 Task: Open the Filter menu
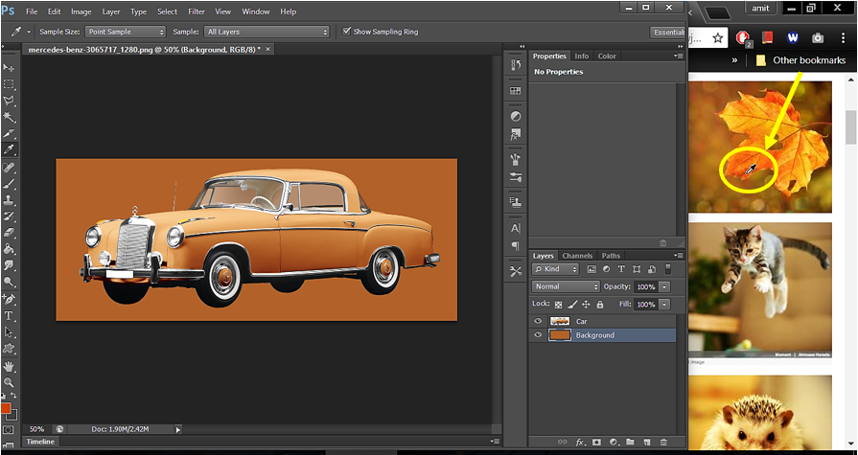pyautogui.click(x=196, y=11)
